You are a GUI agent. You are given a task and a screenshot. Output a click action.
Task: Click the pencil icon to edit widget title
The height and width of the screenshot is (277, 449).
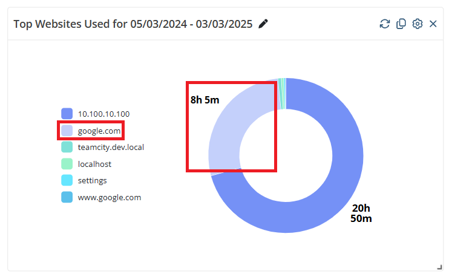click(x=263, y=24)
